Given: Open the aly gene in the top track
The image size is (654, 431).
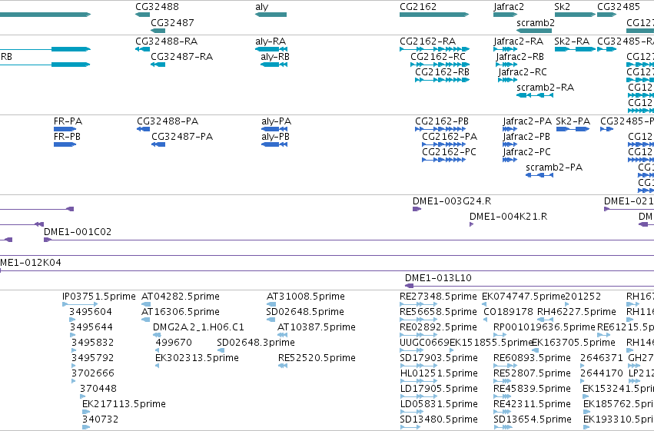Looking at the screenshot, I should tap(271, 15).
